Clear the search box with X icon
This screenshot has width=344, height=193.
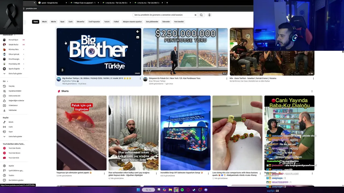[x=195, y=15]
